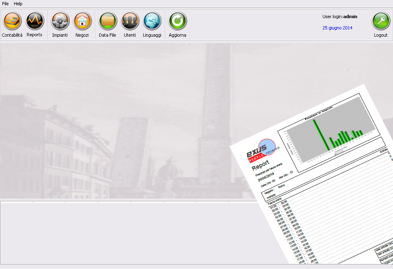This screenshot has width=393, height=269.
Task: Open the File menu
Action: [5, 4]
